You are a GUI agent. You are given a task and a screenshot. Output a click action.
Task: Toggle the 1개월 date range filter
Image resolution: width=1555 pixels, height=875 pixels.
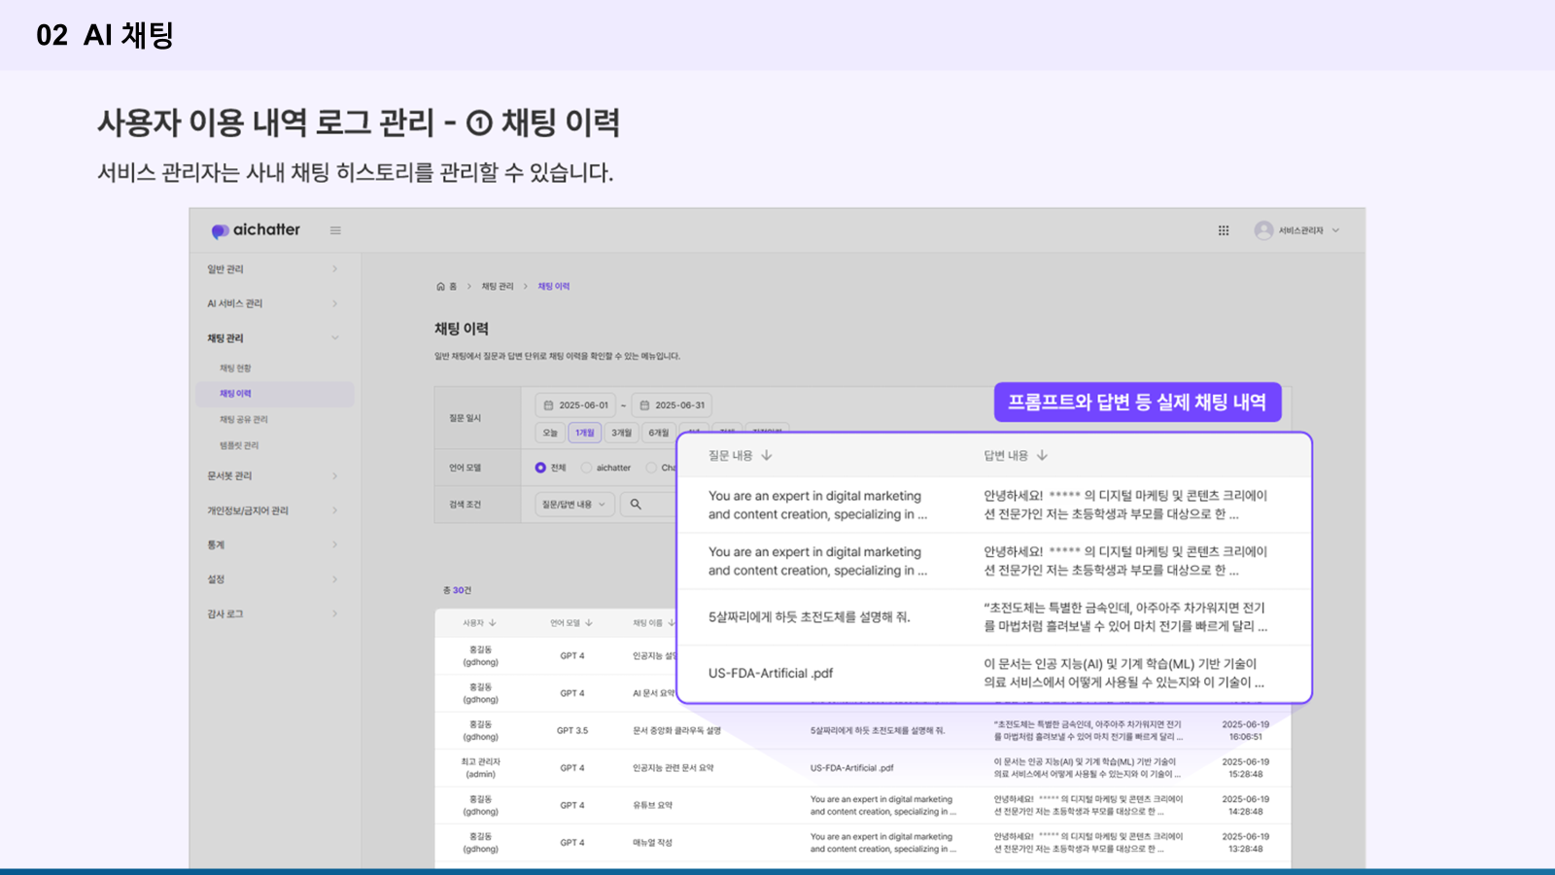pyautogui.click(x=584, y=433)
